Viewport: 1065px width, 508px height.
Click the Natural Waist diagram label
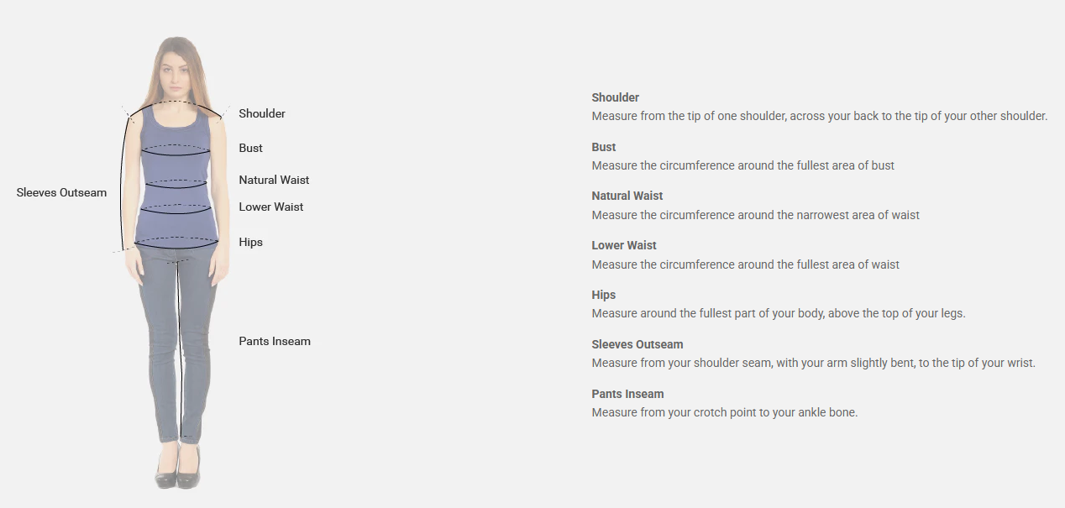click(x=274, y=180)
